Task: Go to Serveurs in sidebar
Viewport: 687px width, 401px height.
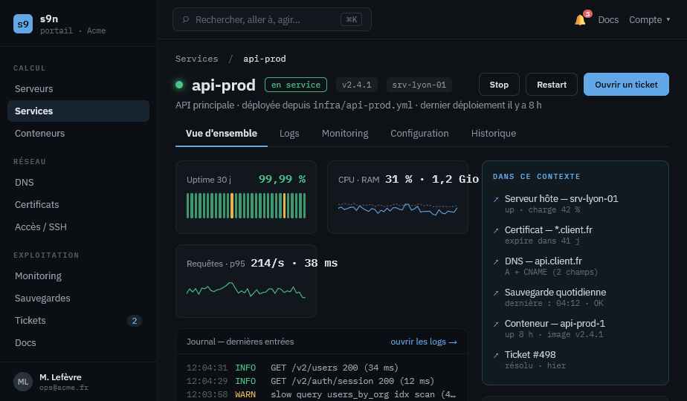Action: (78, 89)
